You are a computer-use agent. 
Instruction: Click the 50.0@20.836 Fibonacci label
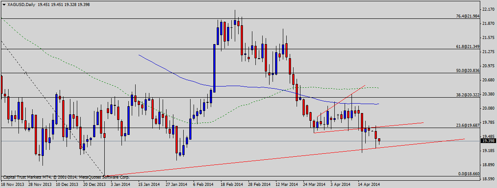[467, 70]
